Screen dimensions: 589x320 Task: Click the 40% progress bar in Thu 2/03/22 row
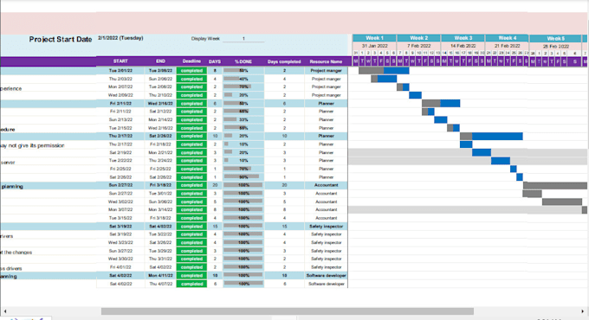[x=243, y=79]
